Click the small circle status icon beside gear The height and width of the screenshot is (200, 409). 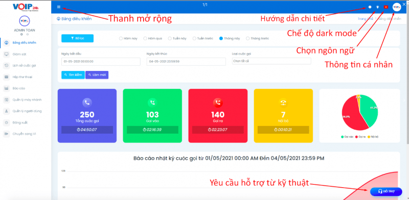pyautogui.click(x=28, y=34)
